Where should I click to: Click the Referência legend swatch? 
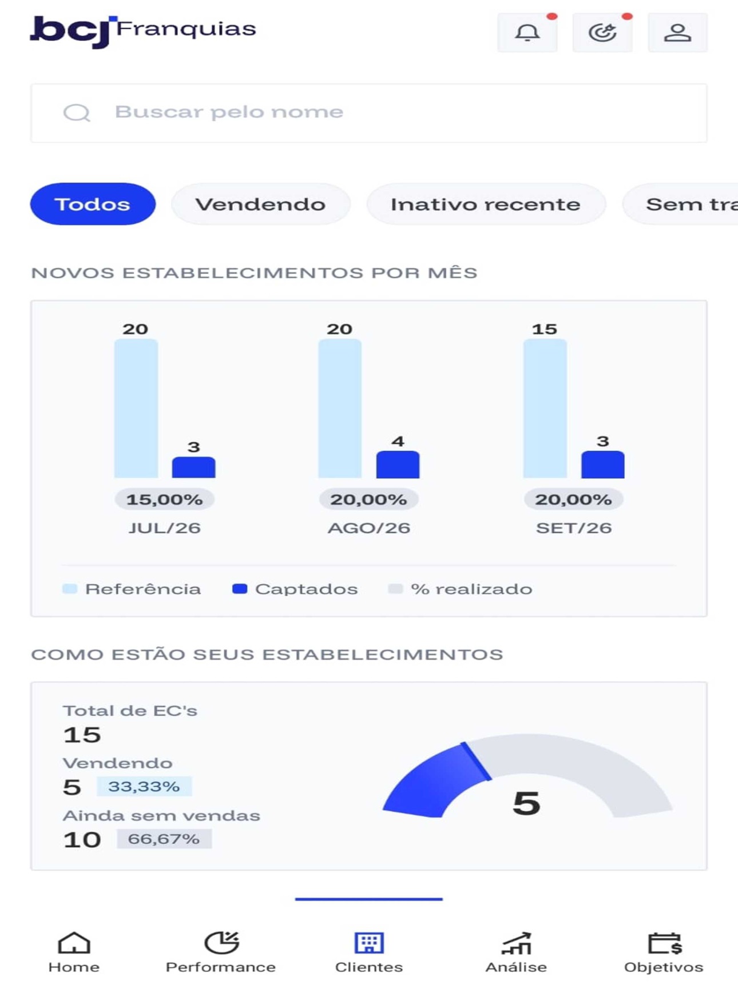[x=70, y=589]
